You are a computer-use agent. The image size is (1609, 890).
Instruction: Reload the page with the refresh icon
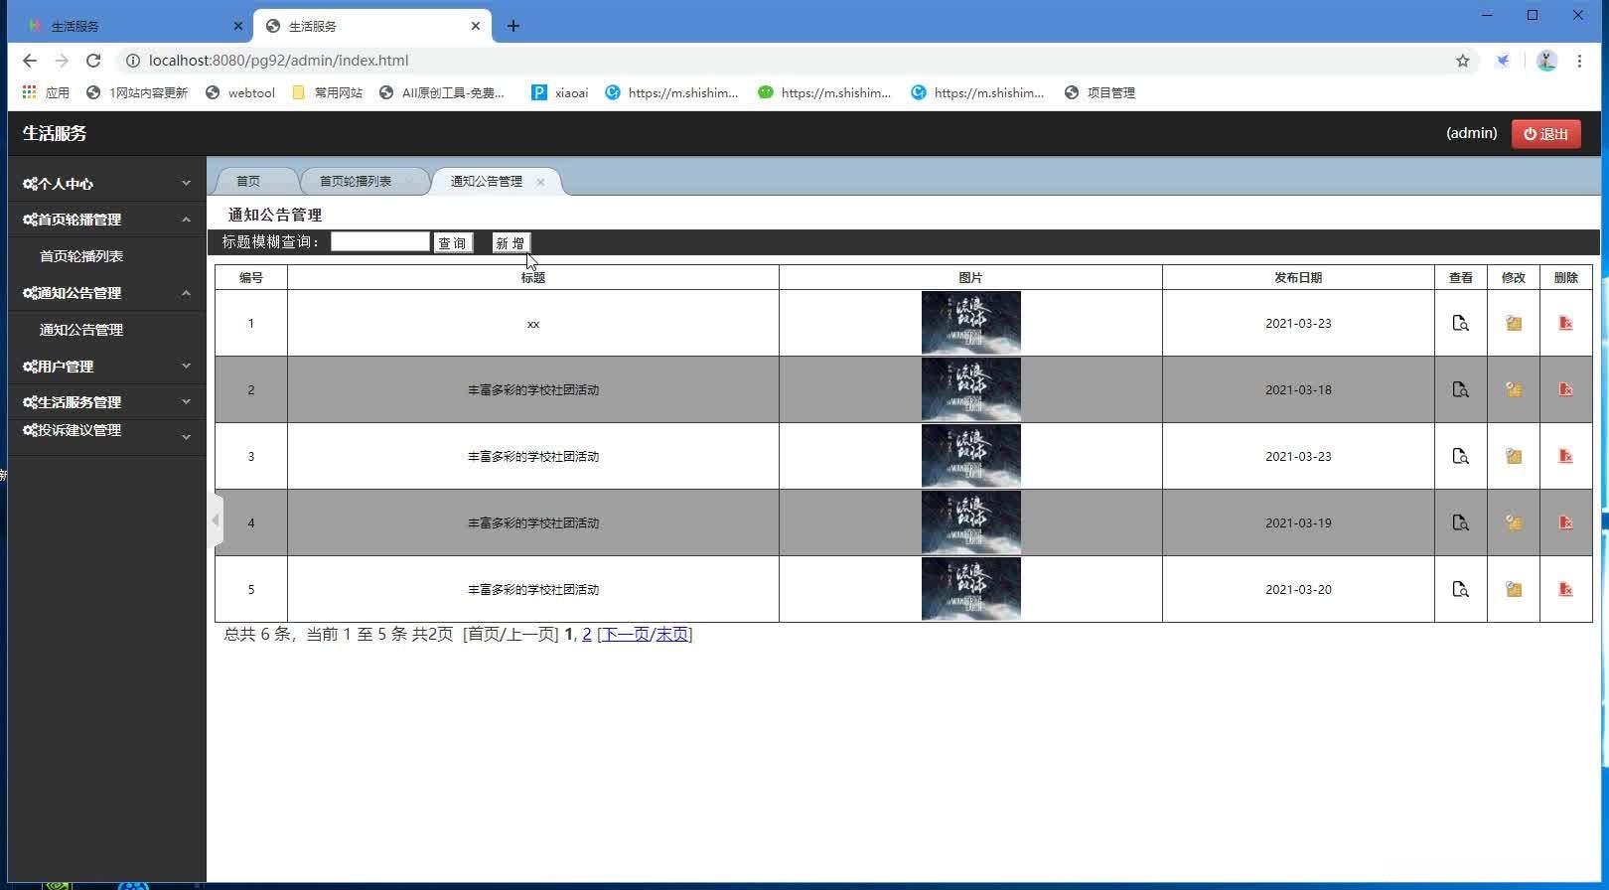93,61
